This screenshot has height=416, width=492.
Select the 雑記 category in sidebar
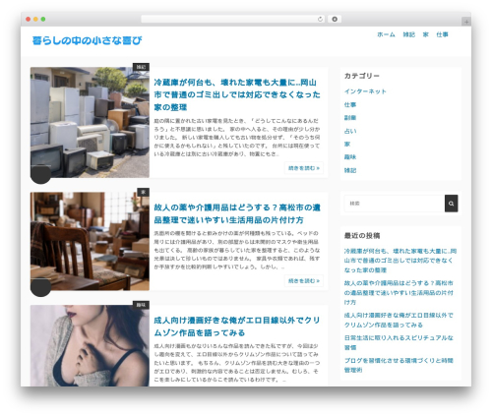point(350,170)
